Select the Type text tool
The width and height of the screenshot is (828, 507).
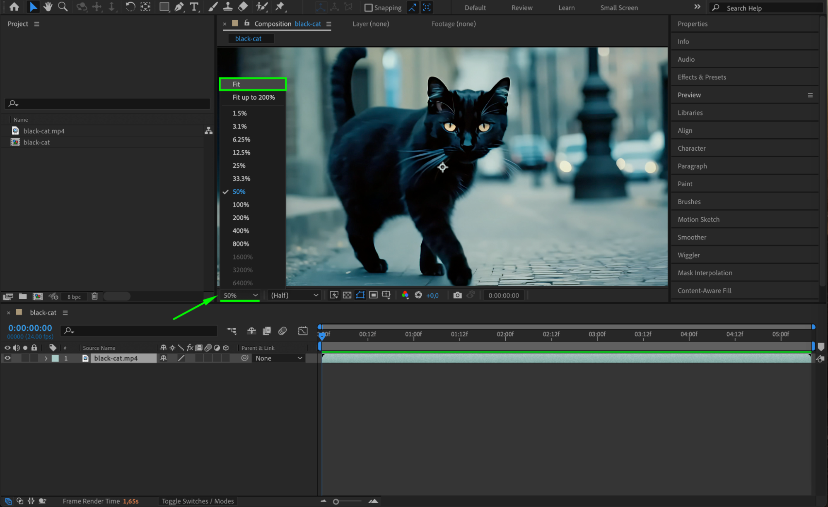click(x=194, y=7)
